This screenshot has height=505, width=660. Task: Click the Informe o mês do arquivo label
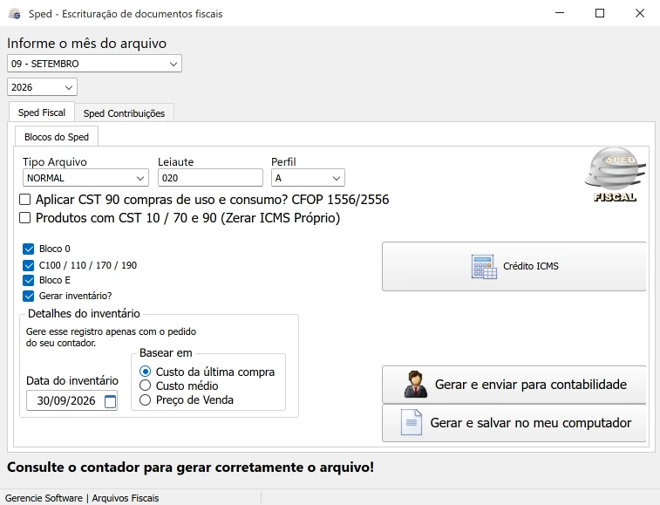[x=86, y=44]
